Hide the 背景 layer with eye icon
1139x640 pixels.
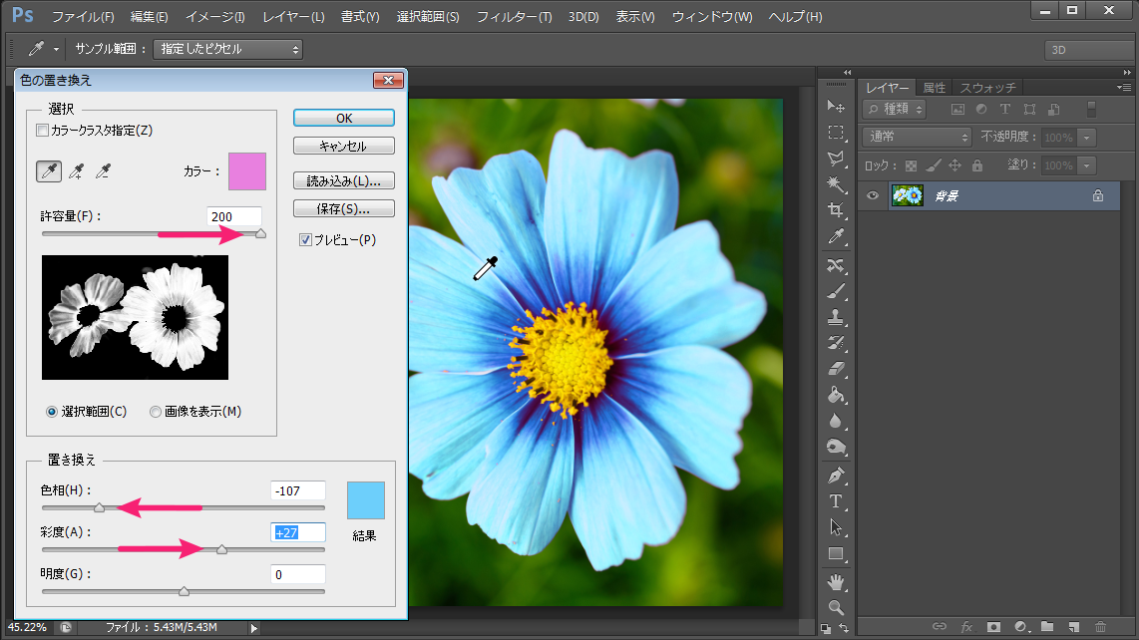point(873,196)
